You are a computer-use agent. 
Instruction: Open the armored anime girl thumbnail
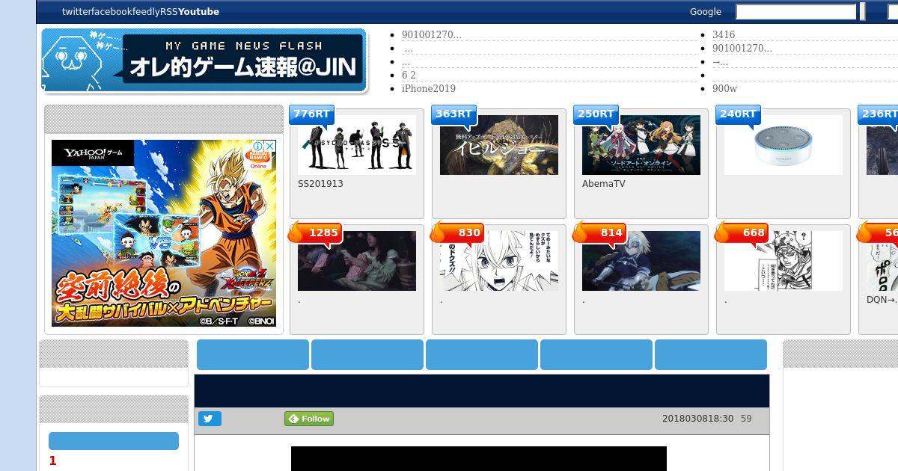[x=641, y=261]
